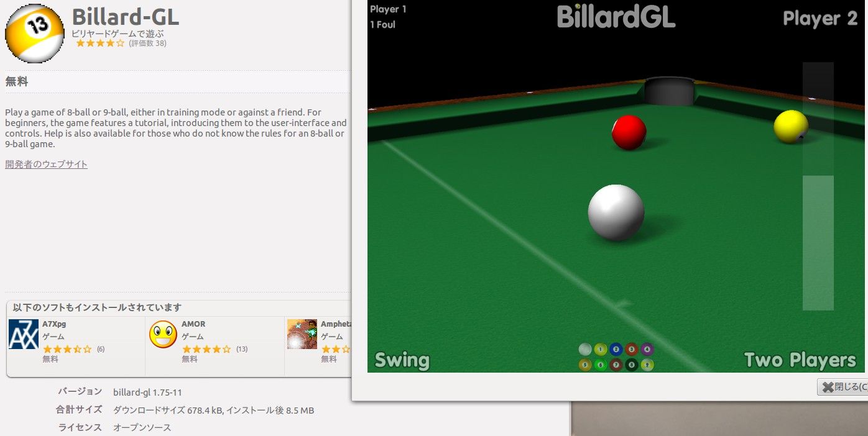The image size is (868, 436).
Task: Click the Player 1 label
Action: tap(388, 9)
